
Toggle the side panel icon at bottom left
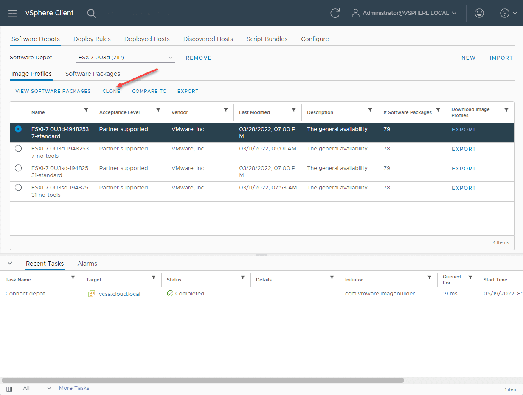tap(9, 388)
